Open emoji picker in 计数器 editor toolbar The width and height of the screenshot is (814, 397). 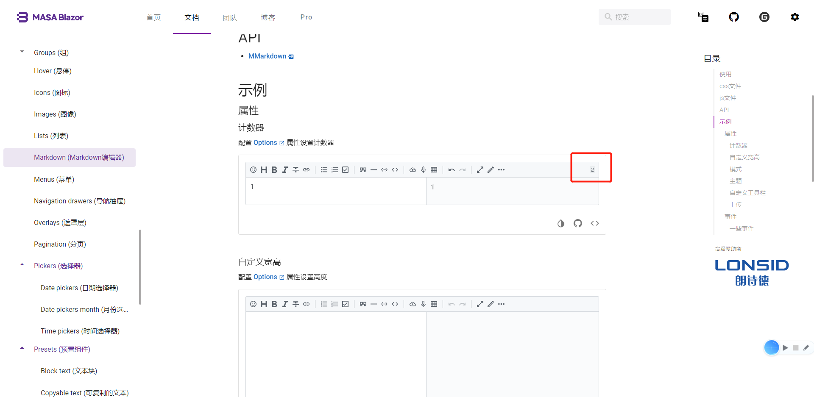253,170
